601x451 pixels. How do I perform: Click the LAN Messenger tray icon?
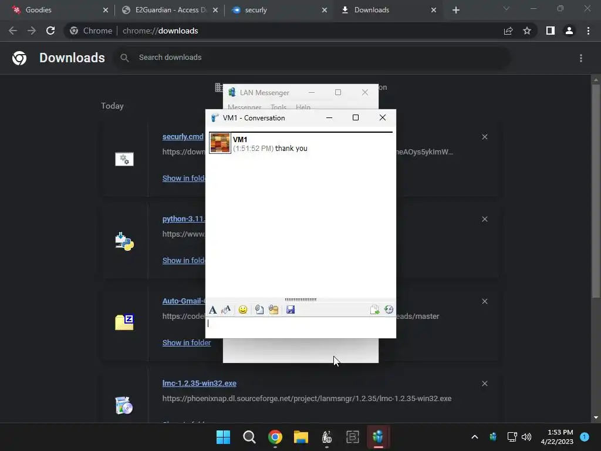[x=493, y=437]
